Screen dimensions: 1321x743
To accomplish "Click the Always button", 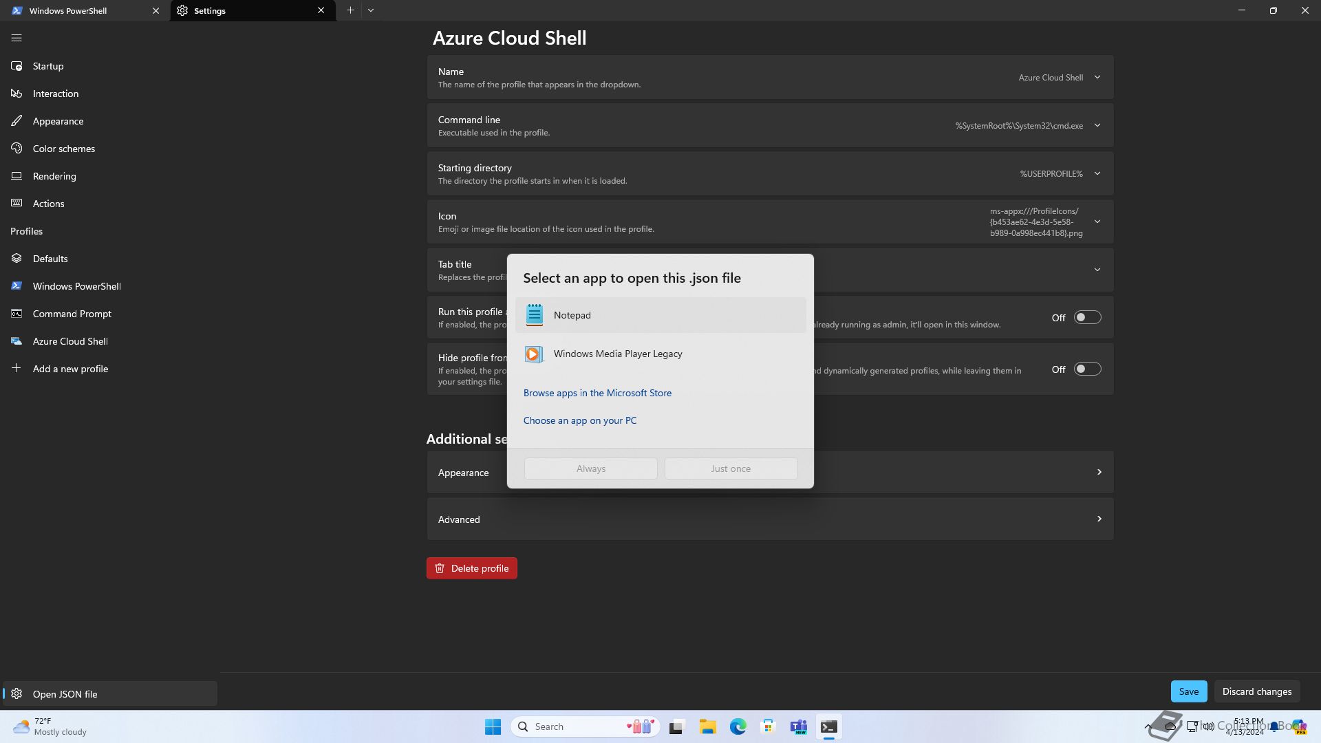I will [x=590, y=469].
